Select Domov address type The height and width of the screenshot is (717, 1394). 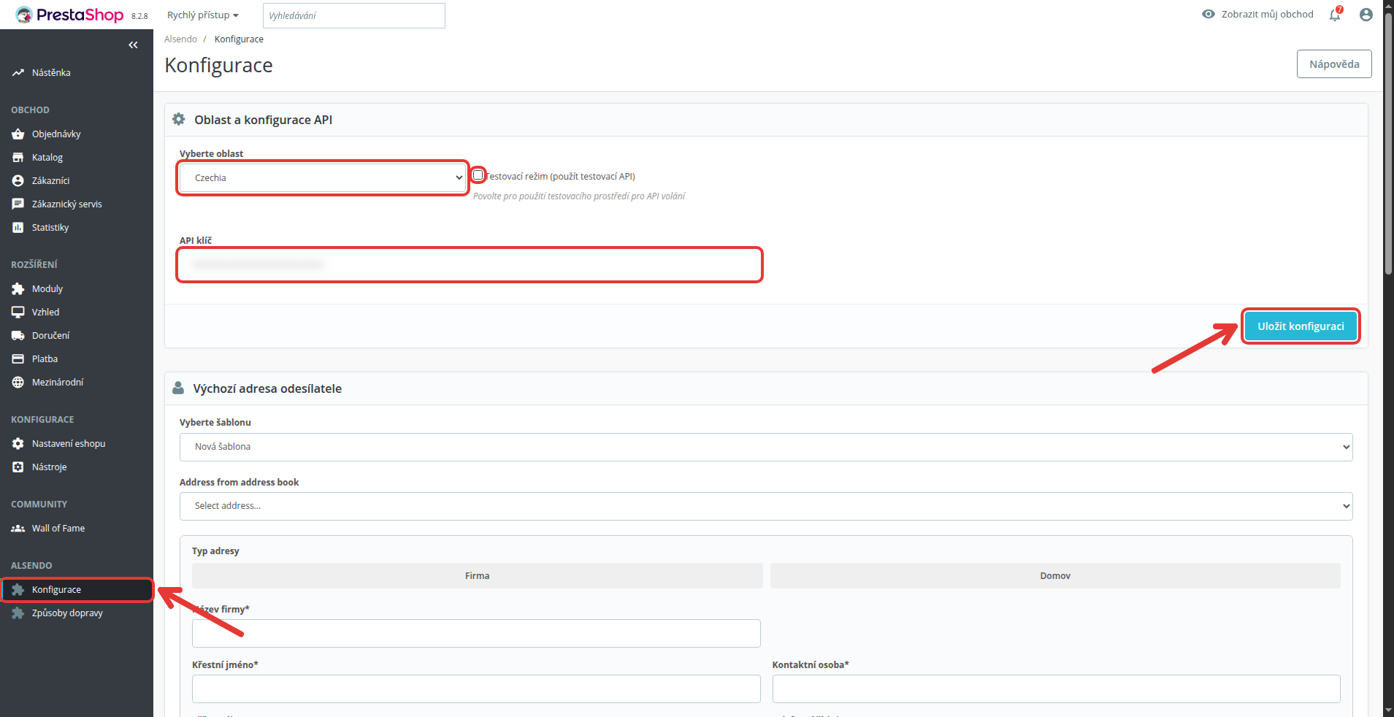tap(1055, 576)
